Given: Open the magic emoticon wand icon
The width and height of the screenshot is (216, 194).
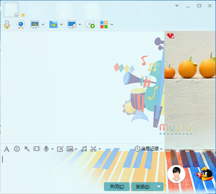Looking at the screenshot, I should (27, 149).
